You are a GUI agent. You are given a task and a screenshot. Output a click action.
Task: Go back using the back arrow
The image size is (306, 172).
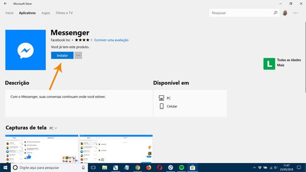click(x=5, y=4)
